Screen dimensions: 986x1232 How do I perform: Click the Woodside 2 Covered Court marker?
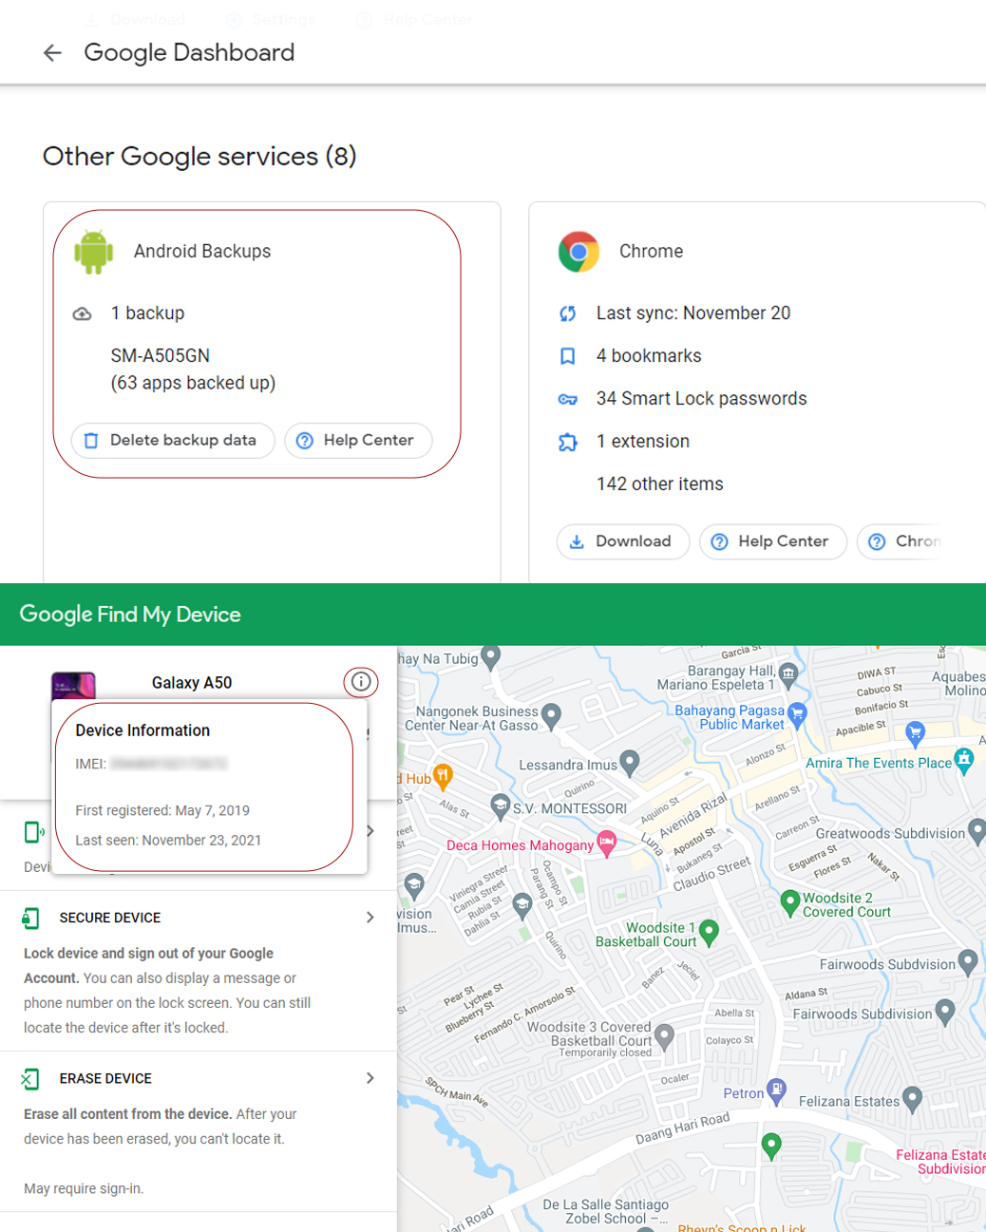click(x=789, y=901)
